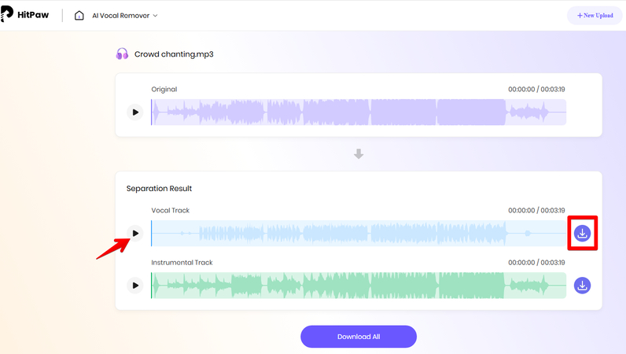Viewport: 626px width, 354px height.
Task: Seek within the Original purple waveform
Action: point(358,112)
